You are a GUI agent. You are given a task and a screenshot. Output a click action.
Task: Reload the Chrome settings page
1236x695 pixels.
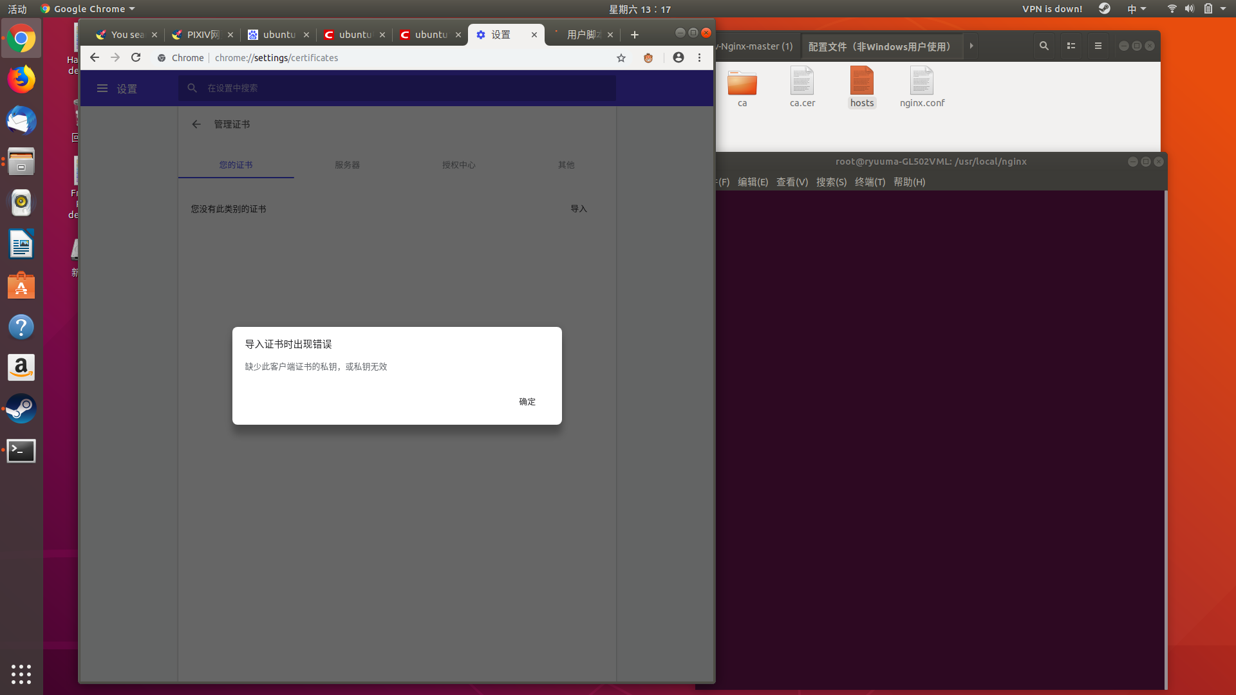pos(136,58)
